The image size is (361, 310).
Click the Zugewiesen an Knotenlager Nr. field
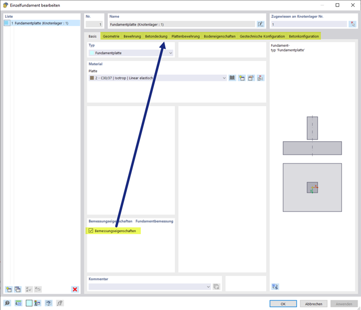click(309, 24)
